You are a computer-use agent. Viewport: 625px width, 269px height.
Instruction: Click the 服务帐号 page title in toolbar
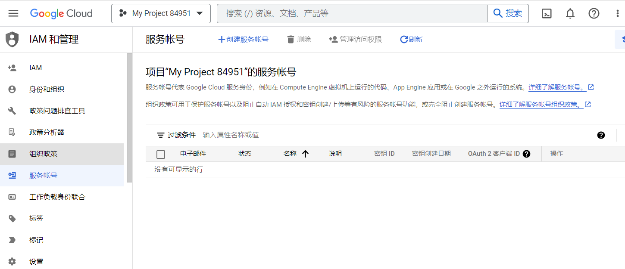tap(165, 39)
